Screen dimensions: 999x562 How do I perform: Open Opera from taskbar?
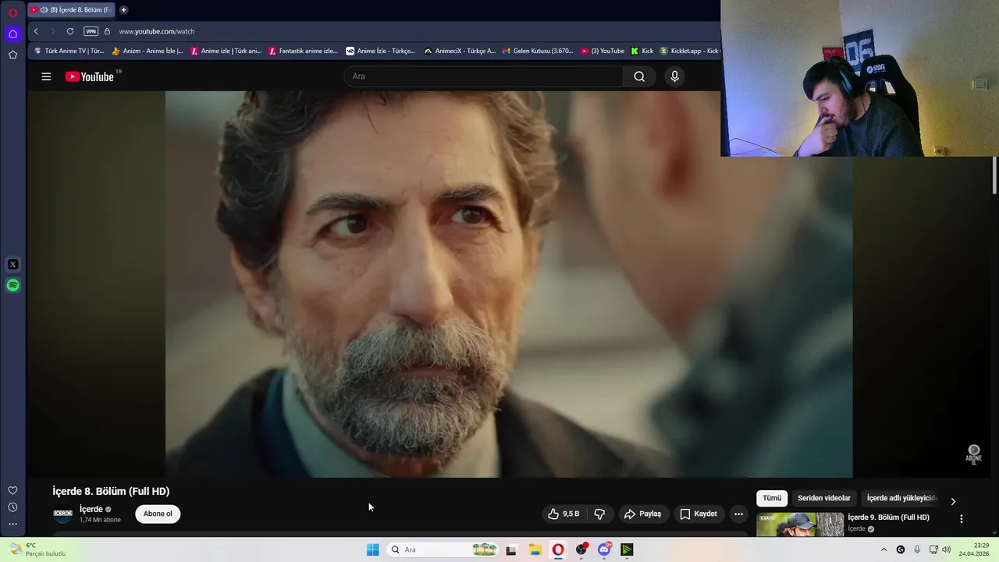point(558,550)
